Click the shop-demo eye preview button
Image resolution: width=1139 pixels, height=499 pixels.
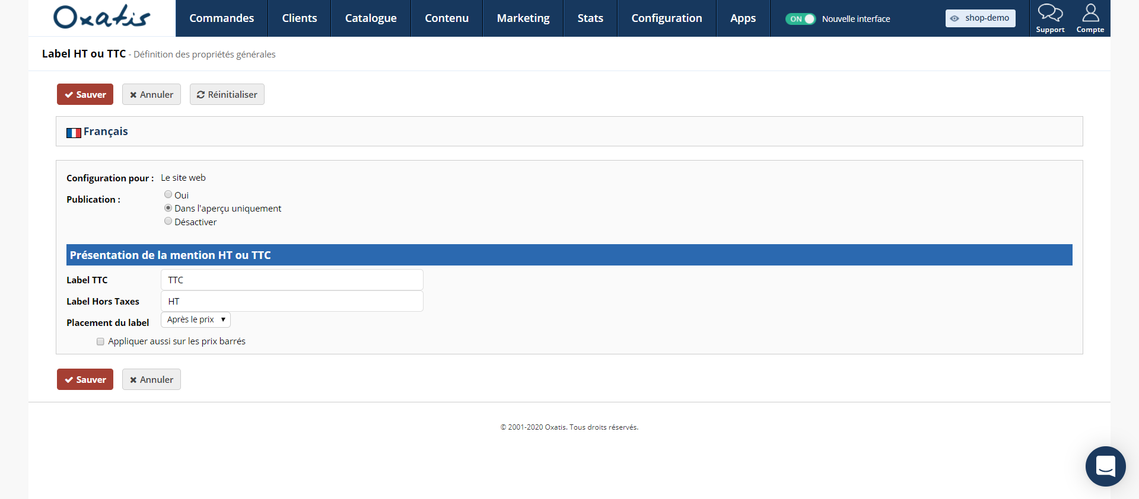click(980, 18)
